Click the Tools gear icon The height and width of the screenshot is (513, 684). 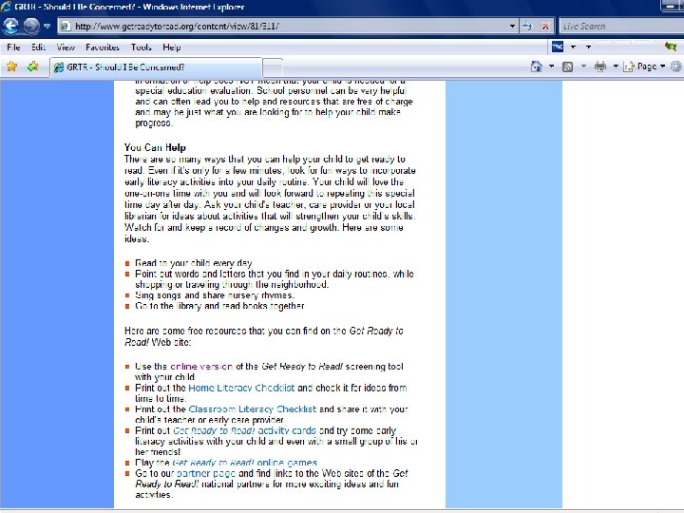[x=676, y=66]
